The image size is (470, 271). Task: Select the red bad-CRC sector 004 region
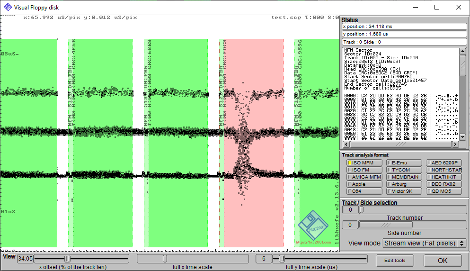(x=254, y=143)
